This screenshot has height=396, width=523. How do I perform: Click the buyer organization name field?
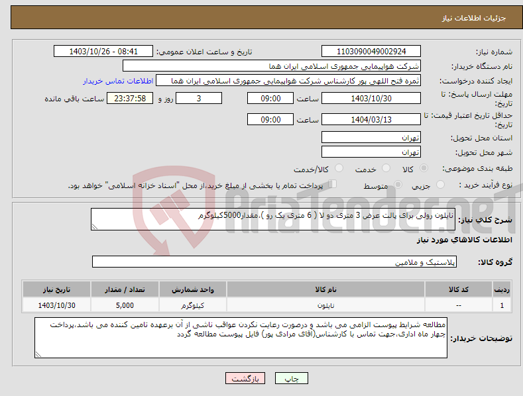[272, 66]
